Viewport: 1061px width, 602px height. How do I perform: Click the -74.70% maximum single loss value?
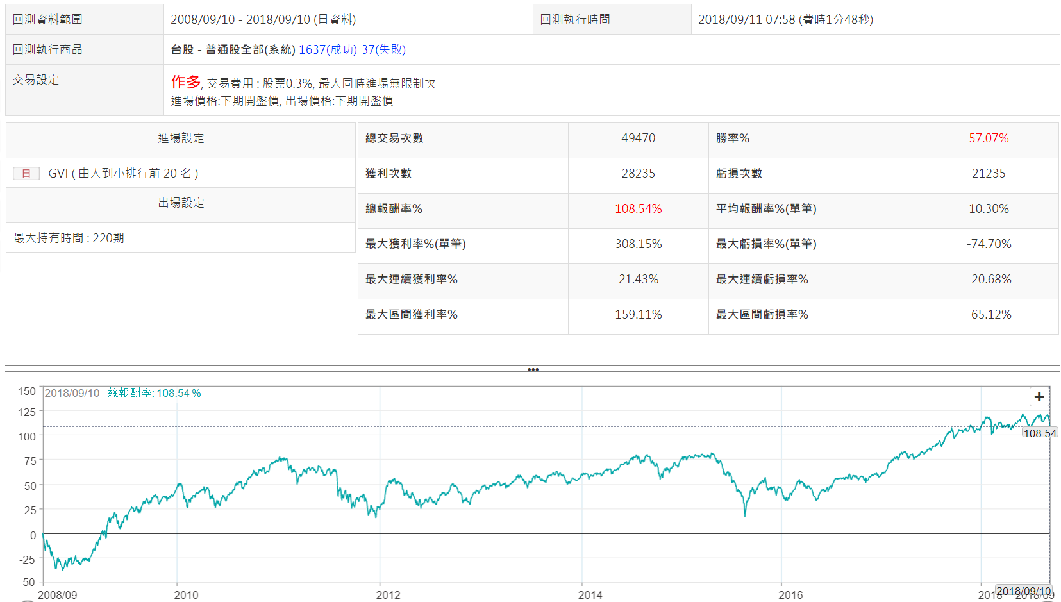tap(988, 244)
